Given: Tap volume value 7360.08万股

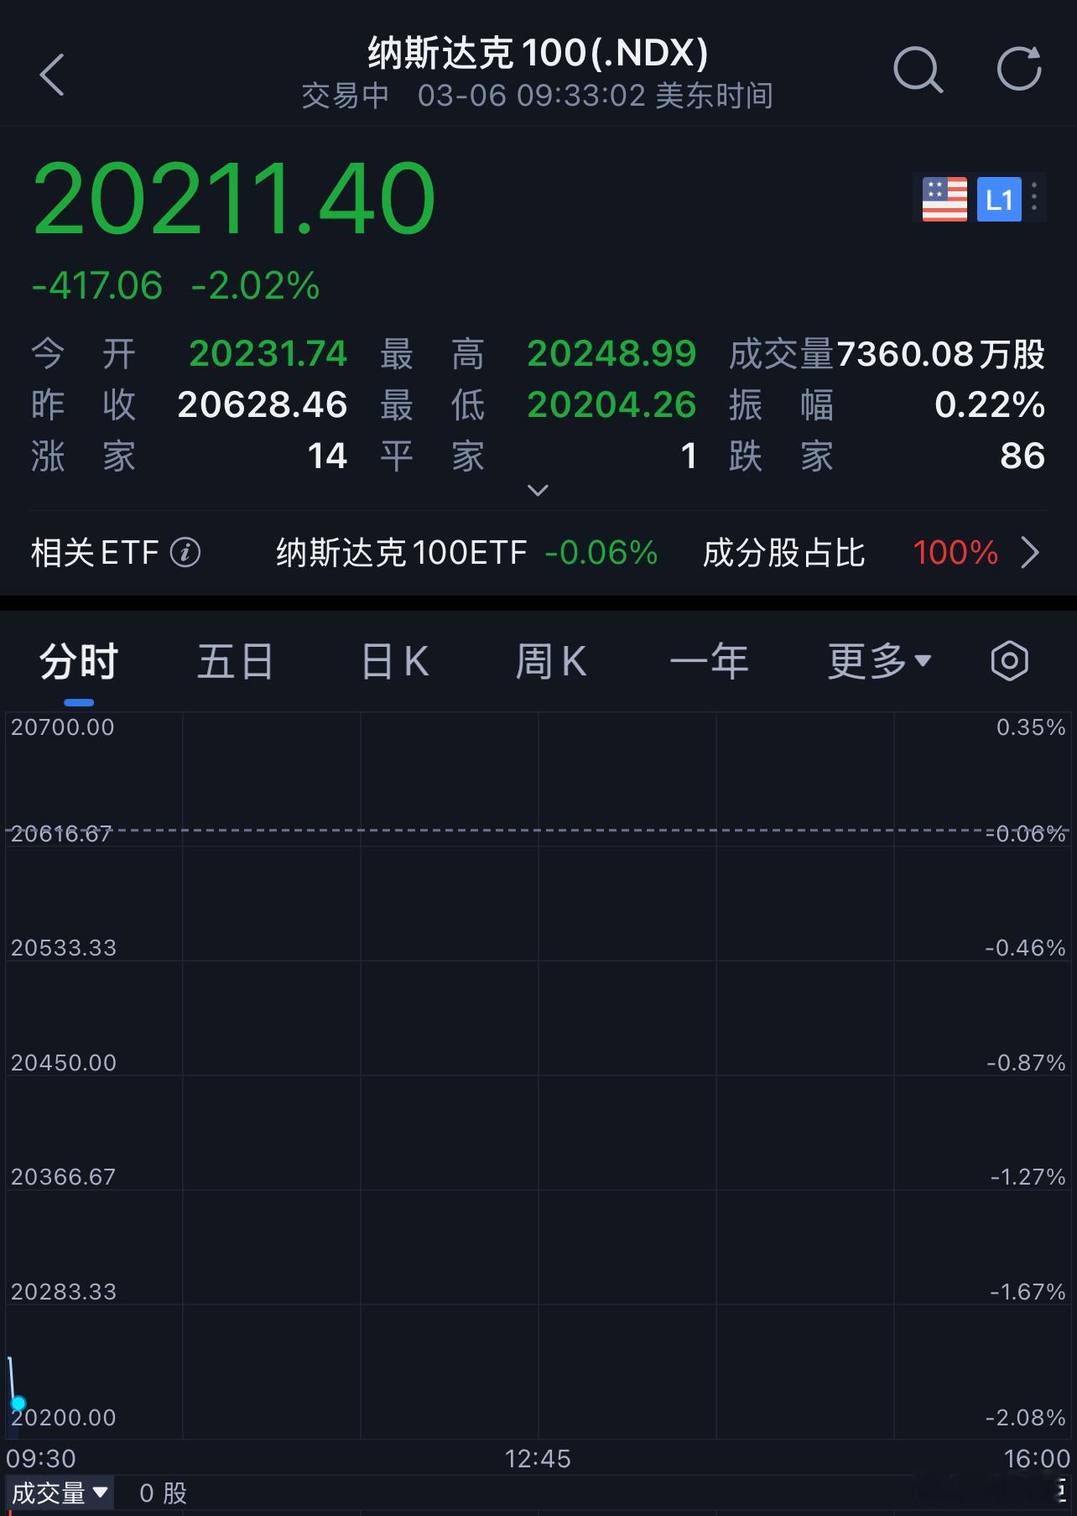Looking at the screenshot, I should (941, 354).
